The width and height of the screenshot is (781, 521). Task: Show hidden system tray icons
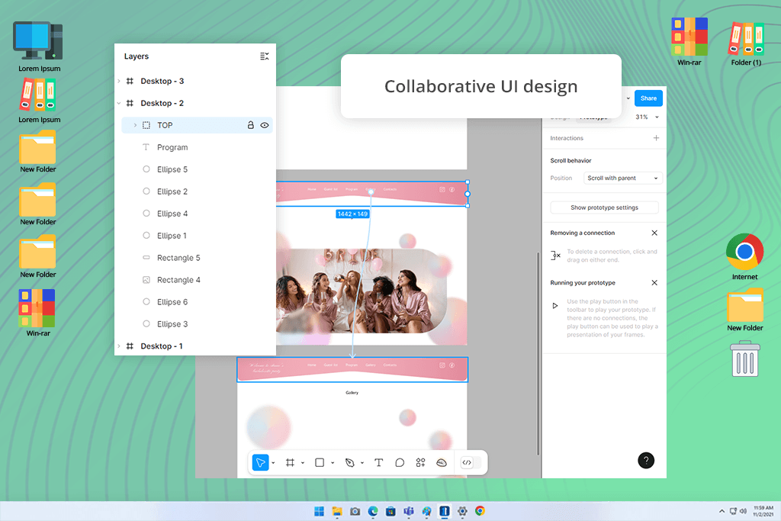coord(722,511)
